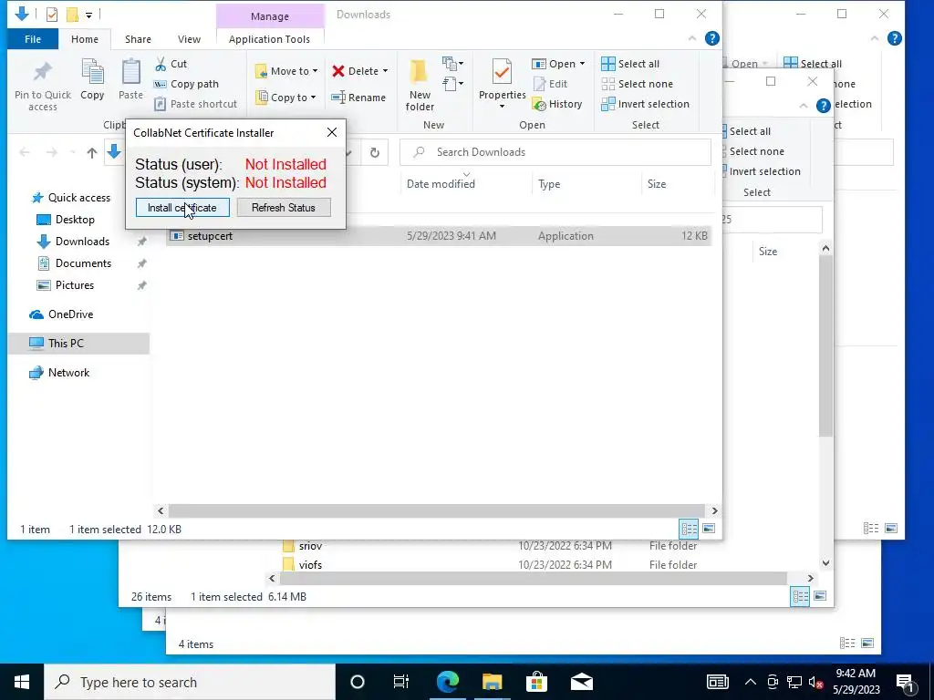Click the Properties icon
This screenshot has height=700, width=934.
(x=502, y=72)
